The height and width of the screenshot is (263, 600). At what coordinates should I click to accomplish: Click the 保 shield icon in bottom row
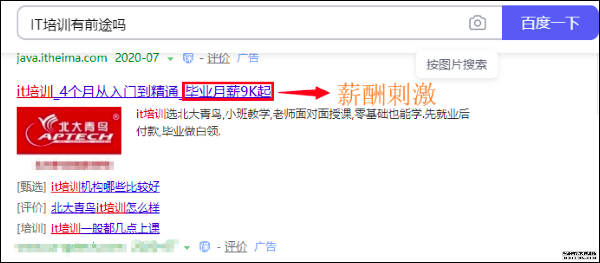coord(205,247)
